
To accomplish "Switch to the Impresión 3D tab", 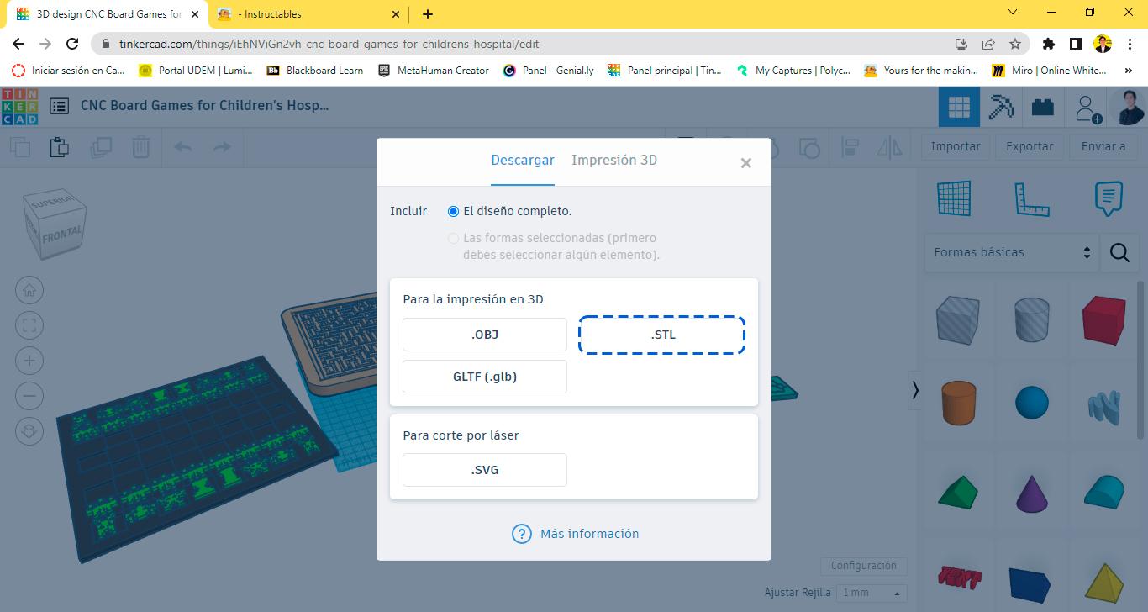I will click(x=614, y=160).
